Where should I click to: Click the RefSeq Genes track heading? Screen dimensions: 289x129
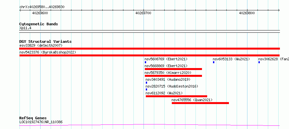point(33,118)
